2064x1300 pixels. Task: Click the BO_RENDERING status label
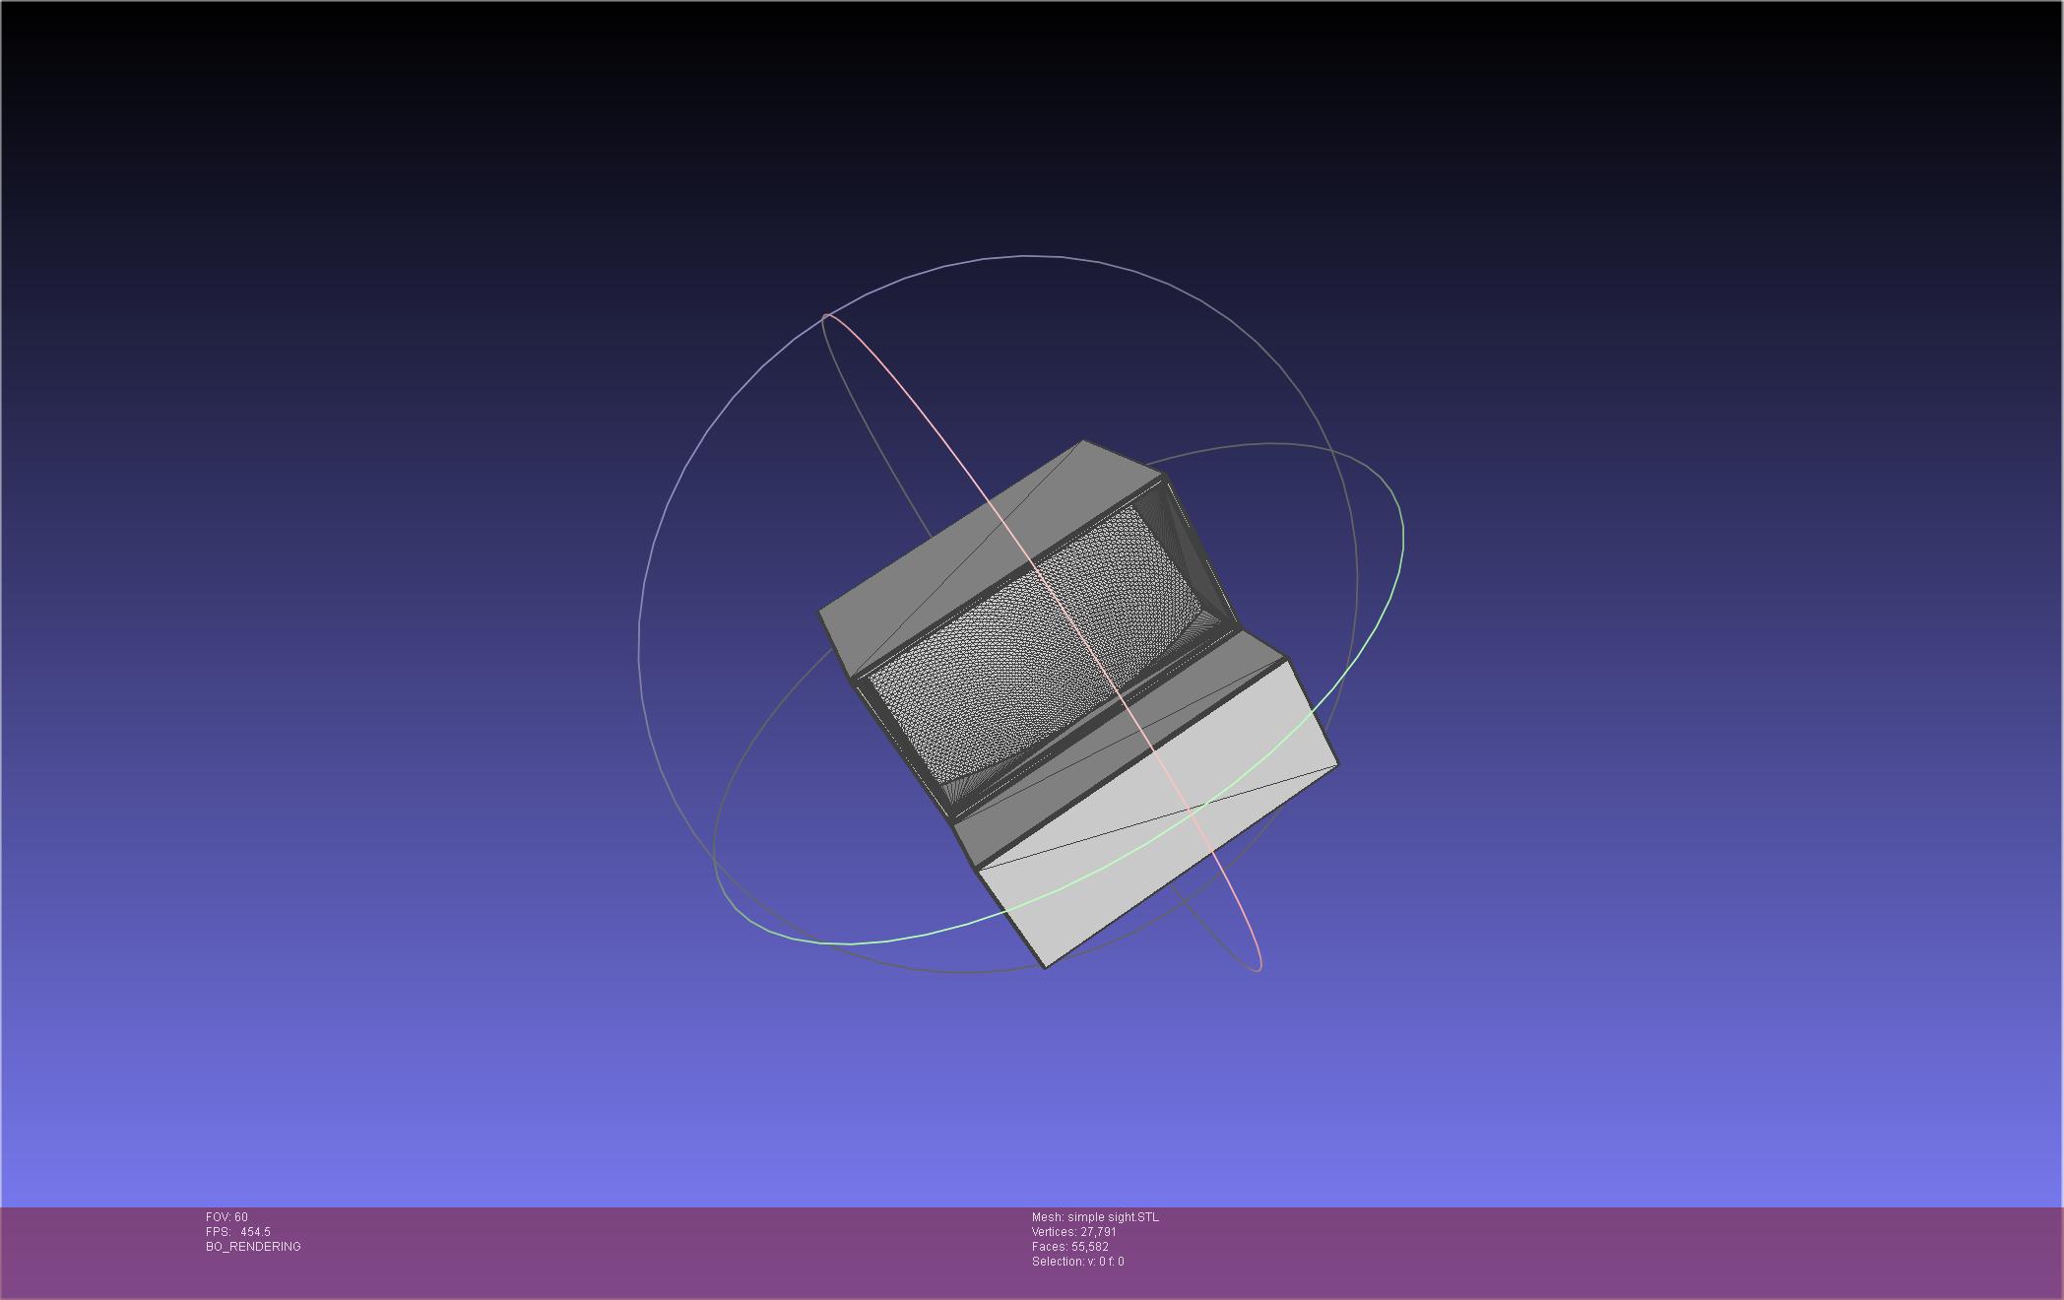(253, 1247)
